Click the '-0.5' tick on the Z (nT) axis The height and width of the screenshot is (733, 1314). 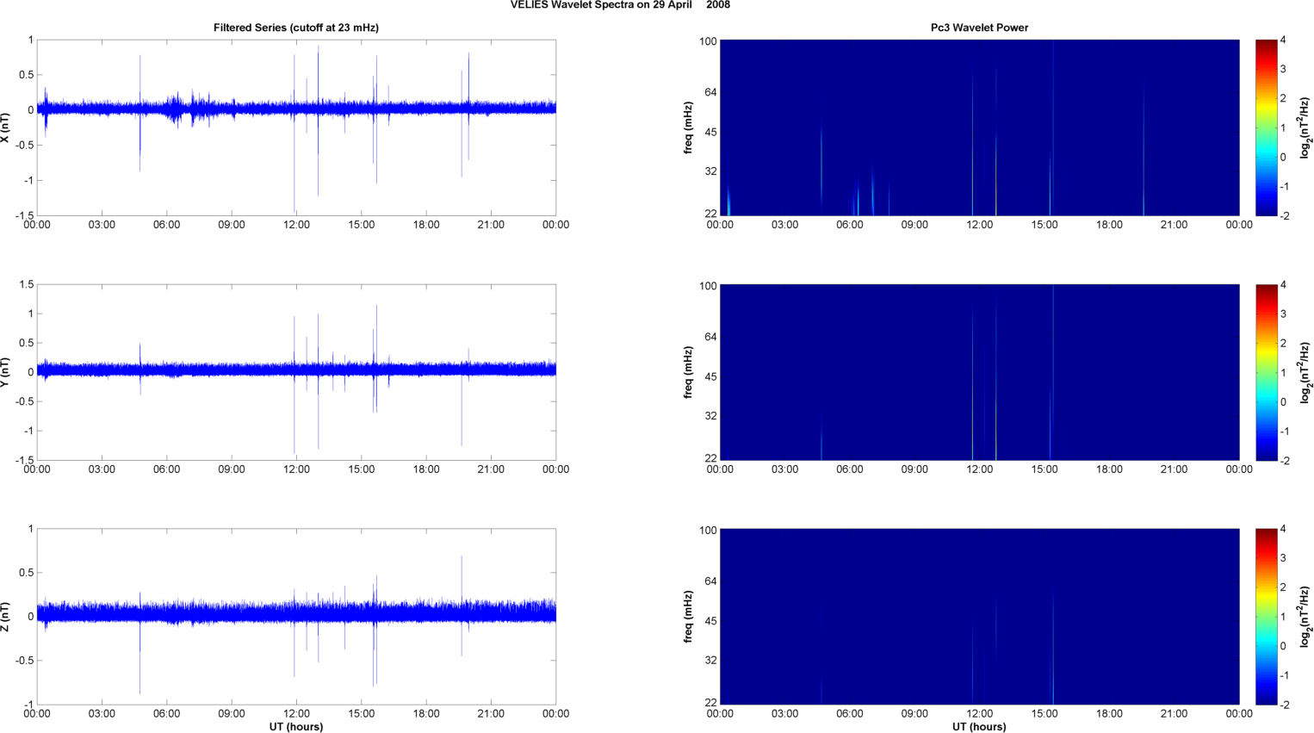point(24,661)
